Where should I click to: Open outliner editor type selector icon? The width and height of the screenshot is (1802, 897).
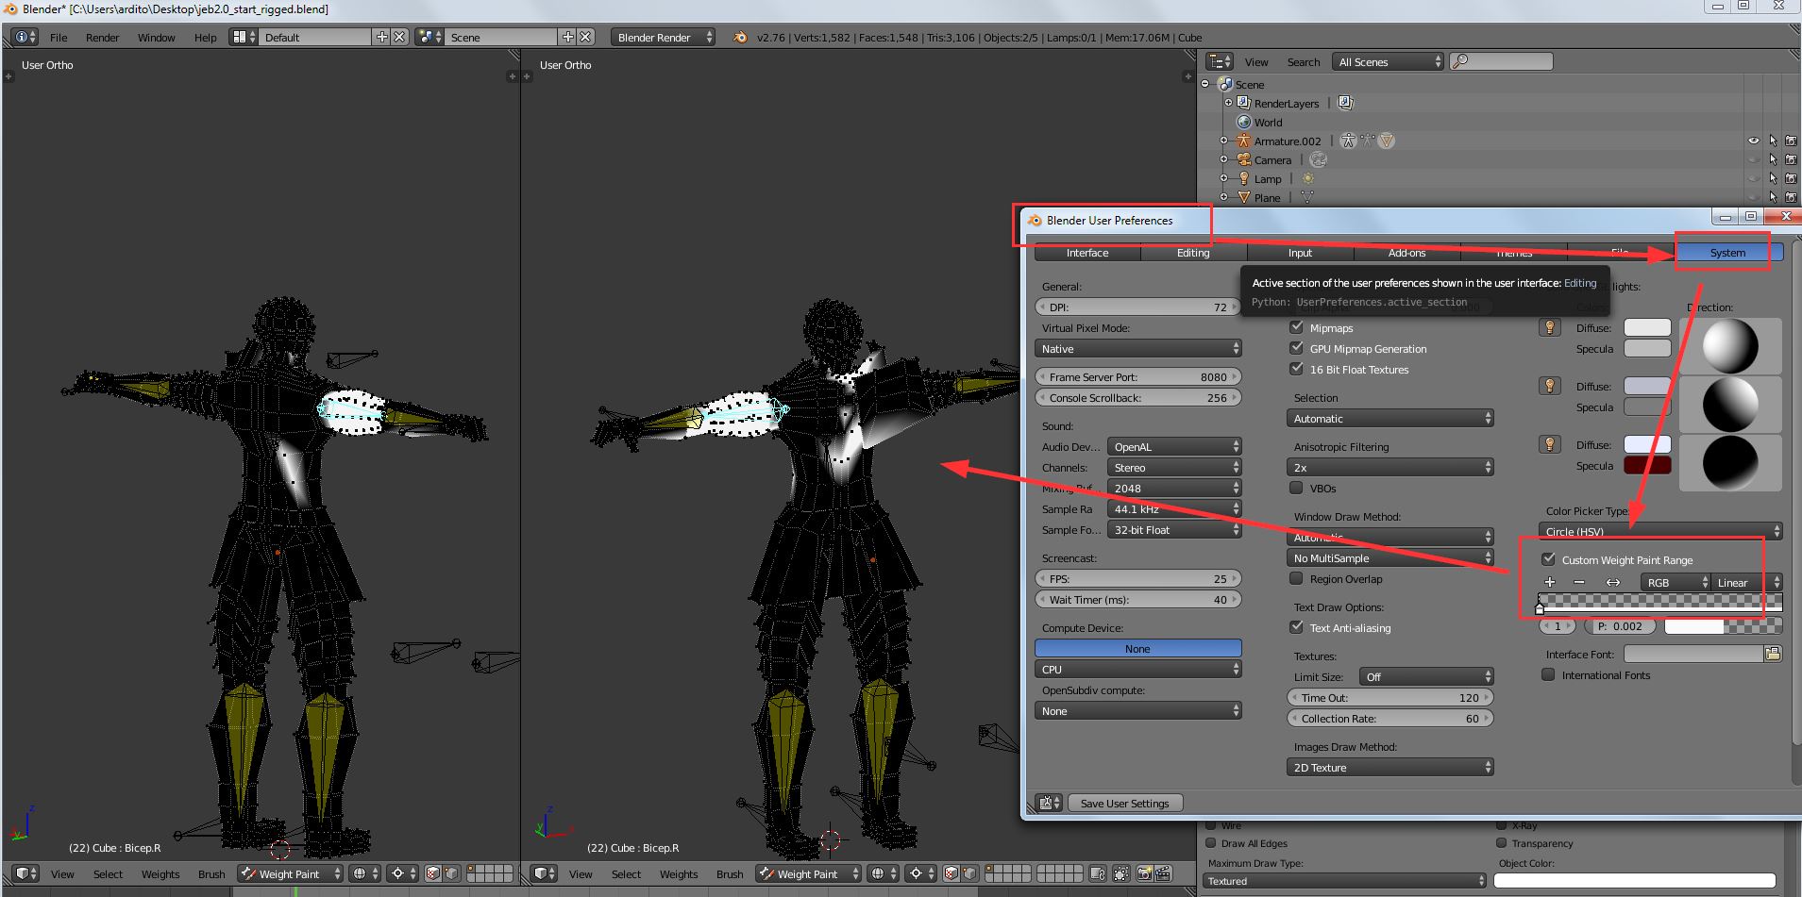(1220, 61)
